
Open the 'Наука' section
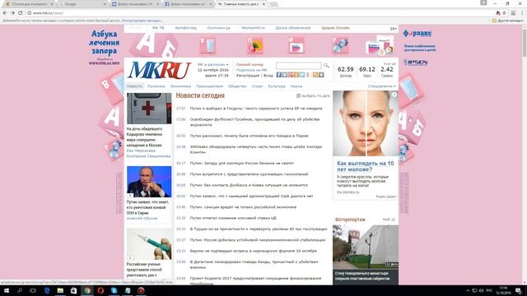[x=296, y=86]
